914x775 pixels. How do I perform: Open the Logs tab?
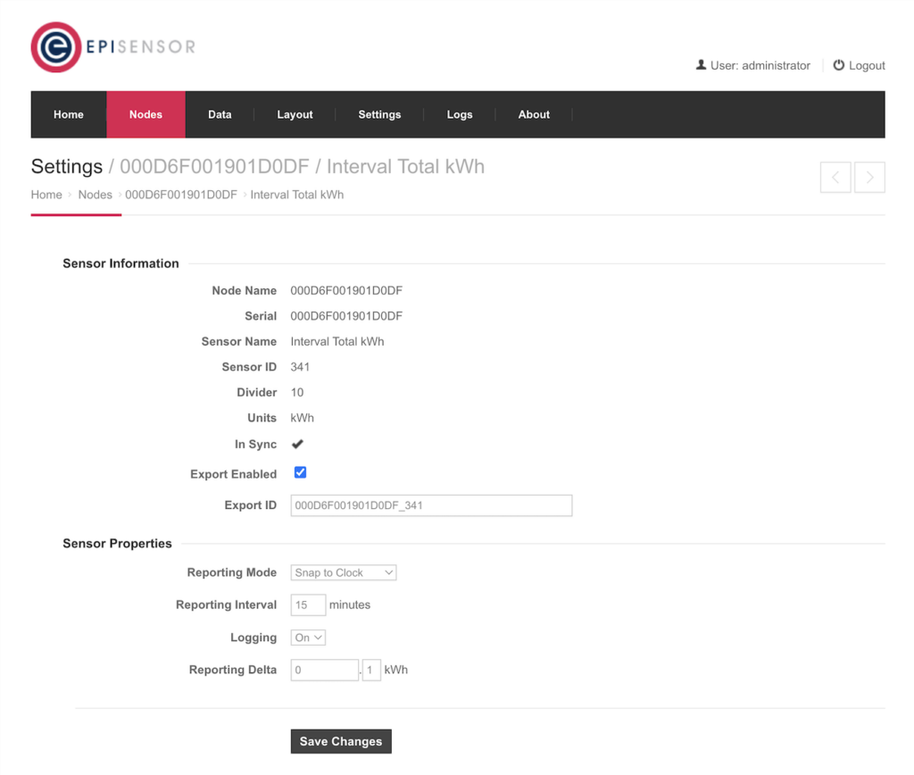[460, 114]
